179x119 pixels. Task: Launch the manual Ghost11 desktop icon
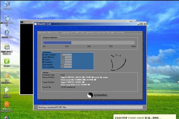(6, 90)
